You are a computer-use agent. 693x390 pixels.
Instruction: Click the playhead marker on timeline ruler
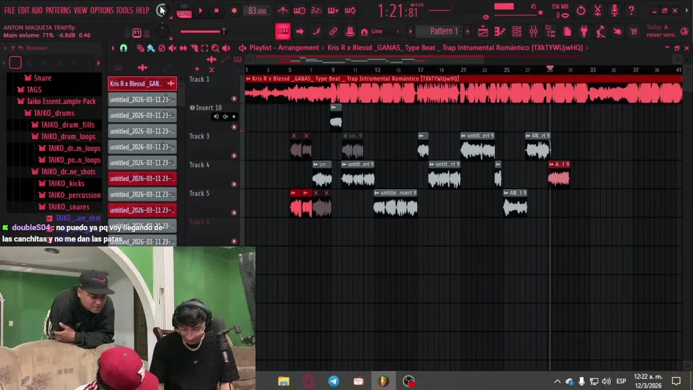tap(550, 69)
